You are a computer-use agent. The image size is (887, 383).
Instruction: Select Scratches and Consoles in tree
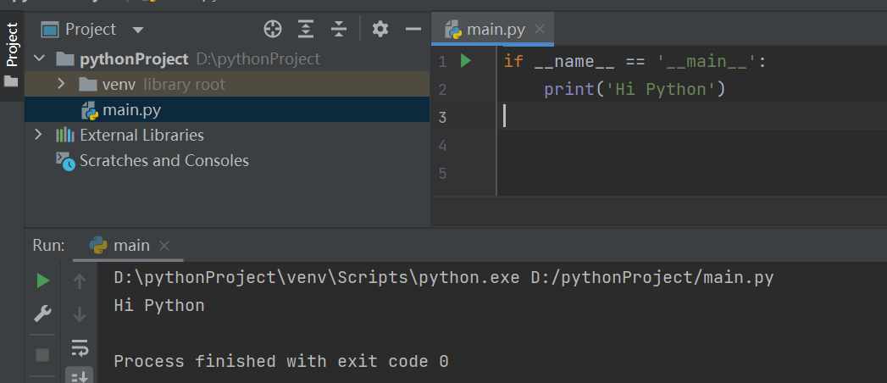pos(164,160)
